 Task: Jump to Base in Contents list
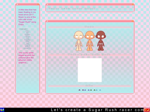[27, 31]
